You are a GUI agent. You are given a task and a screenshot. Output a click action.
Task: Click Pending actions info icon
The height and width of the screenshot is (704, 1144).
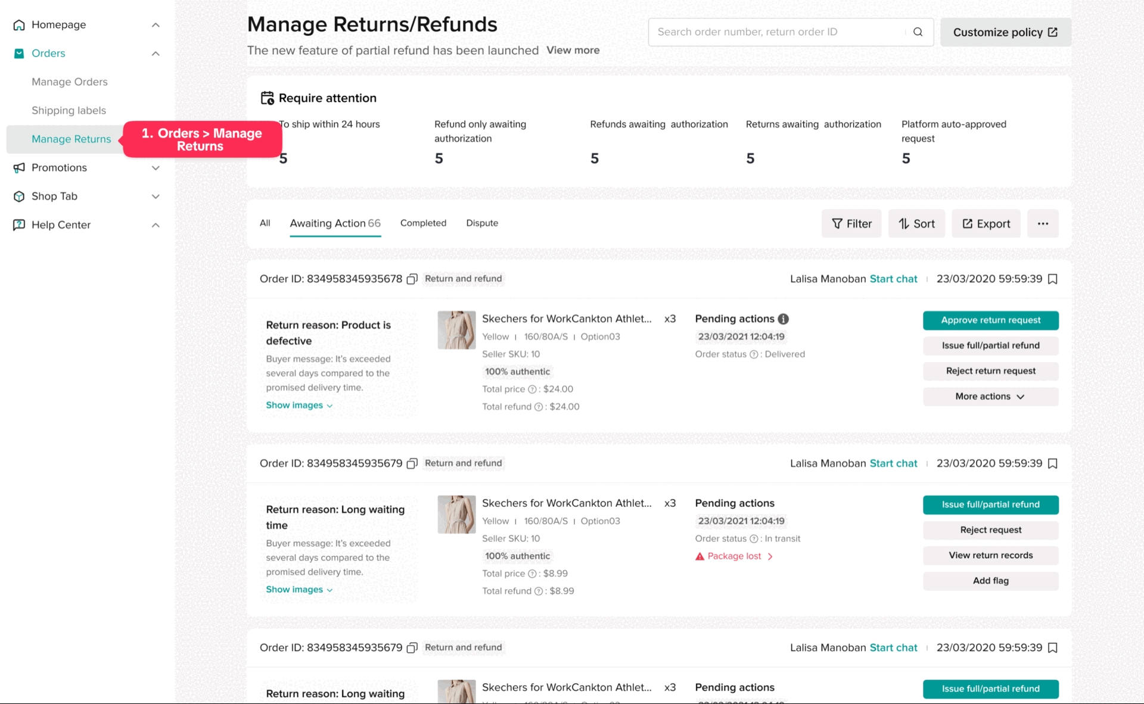(784, 319)
